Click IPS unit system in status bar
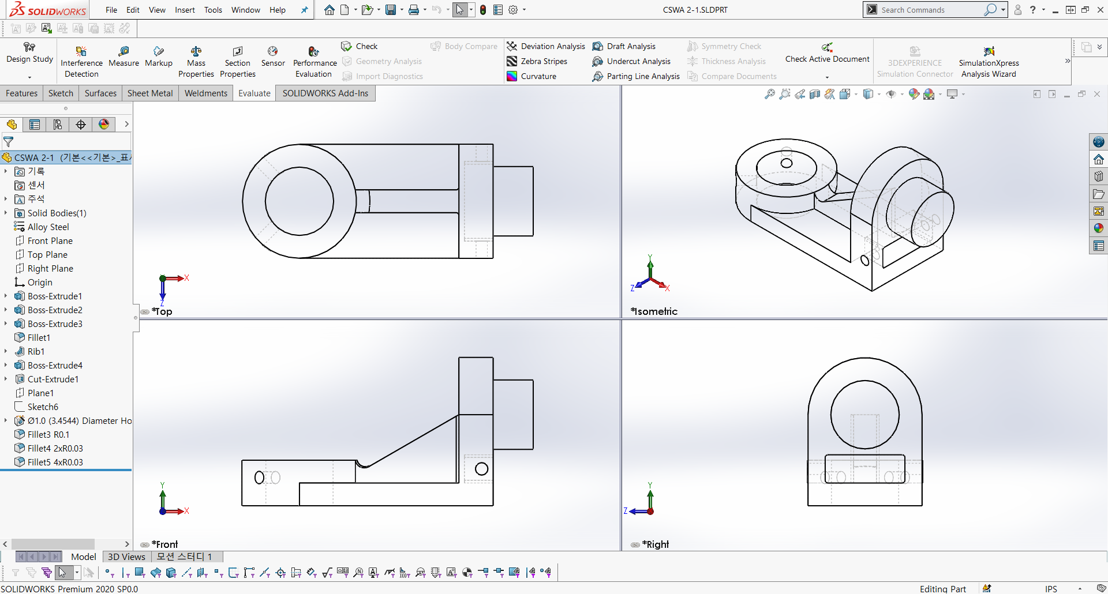1108x594 pixels. tap(1051, 588)
